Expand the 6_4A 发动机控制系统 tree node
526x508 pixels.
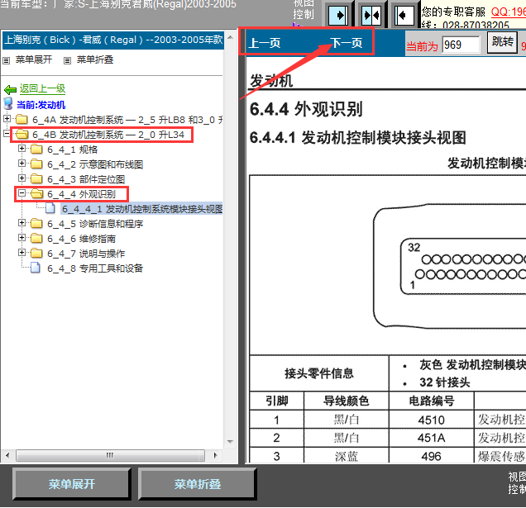pos(7,120)
